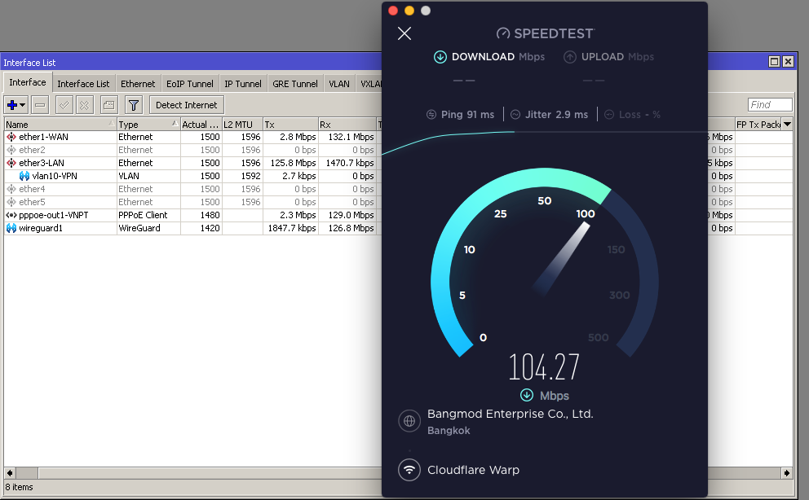This screenshot has height=500, width=809.
Task: Click the ether1-WAN name text
Action: coord(43,137)
